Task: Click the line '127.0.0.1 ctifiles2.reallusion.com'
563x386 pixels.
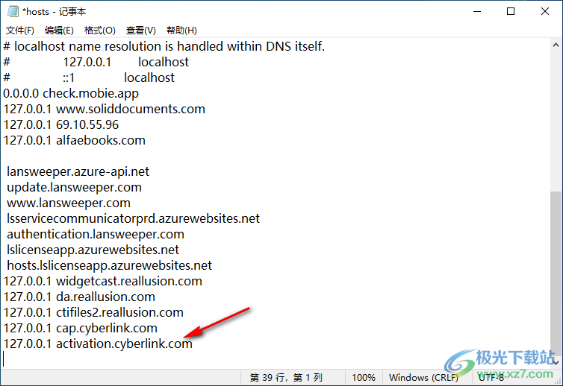Action: [x=93, y=312]
